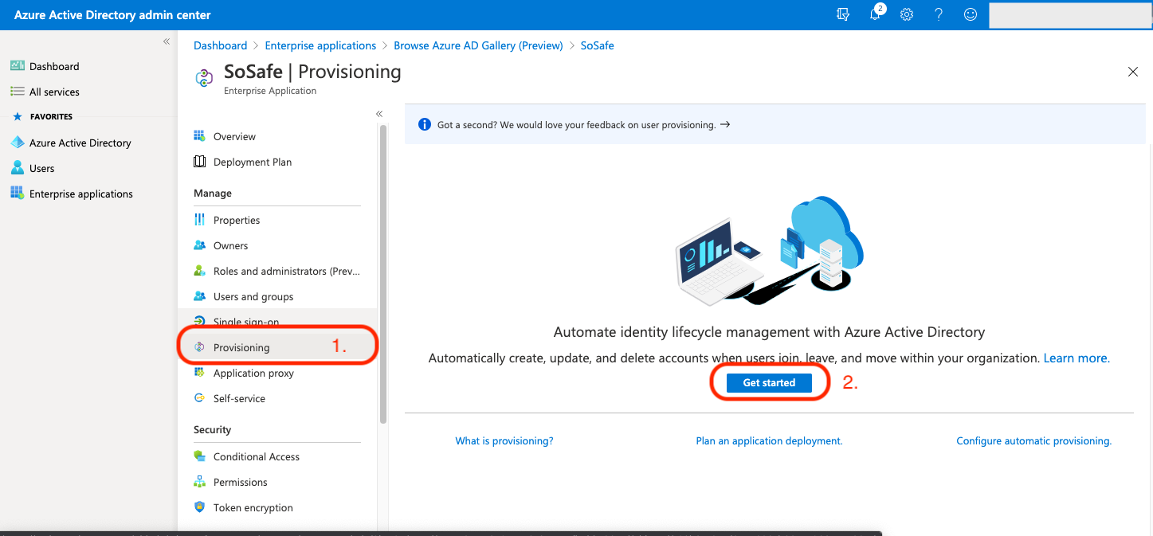Open the notifications bell icon
The height and width of the screenshot is (536, 1153).
[x=875, y=15]
